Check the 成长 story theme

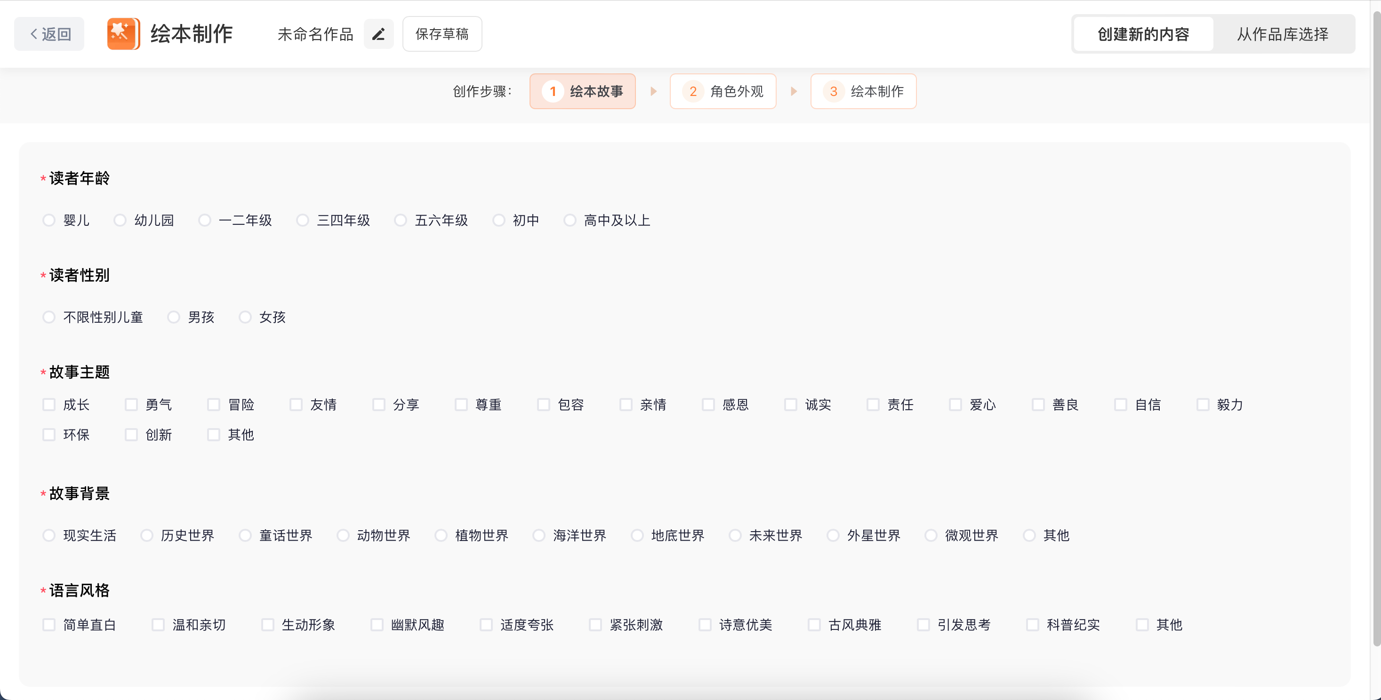point(49,405)
